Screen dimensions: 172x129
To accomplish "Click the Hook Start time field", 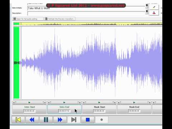I will tap(99, 111).
